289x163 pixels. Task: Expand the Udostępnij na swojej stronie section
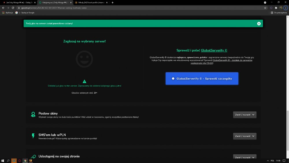point(244,157)
